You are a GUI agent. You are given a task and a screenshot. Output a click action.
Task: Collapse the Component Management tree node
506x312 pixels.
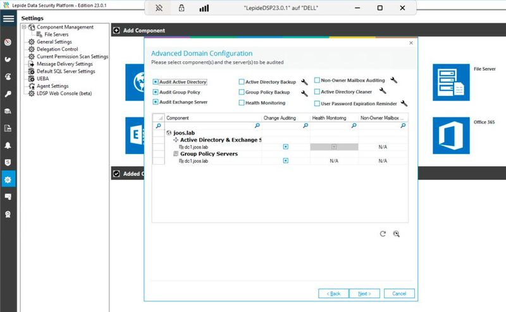(x=24, y=27)
